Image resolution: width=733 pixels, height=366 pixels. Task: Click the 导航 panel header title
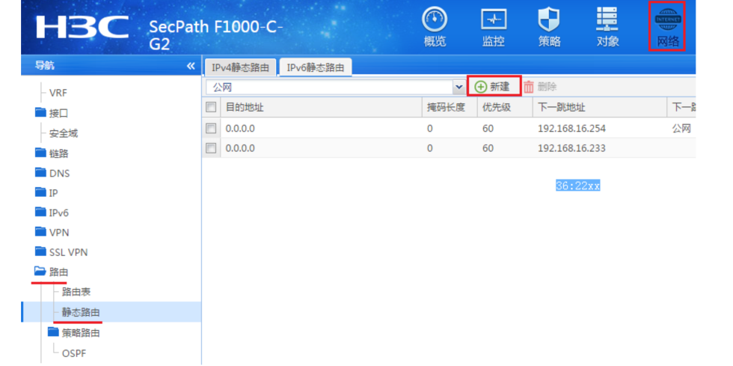[44, 66]
